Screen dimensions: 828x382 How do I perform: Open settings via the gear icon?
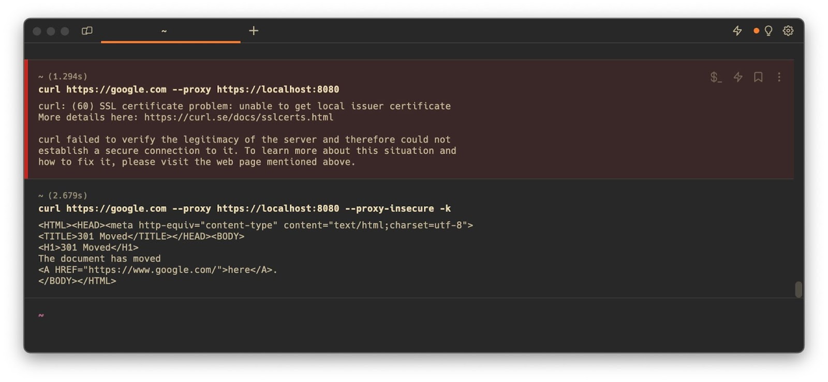pos(788,31)
